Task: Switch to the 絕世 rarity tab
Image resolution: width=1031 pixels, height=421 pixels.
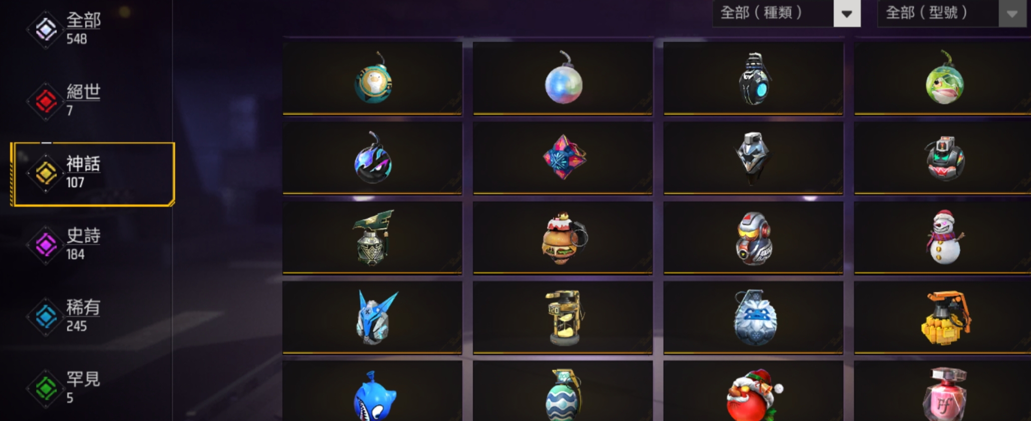Action: [x=65, y=101]
